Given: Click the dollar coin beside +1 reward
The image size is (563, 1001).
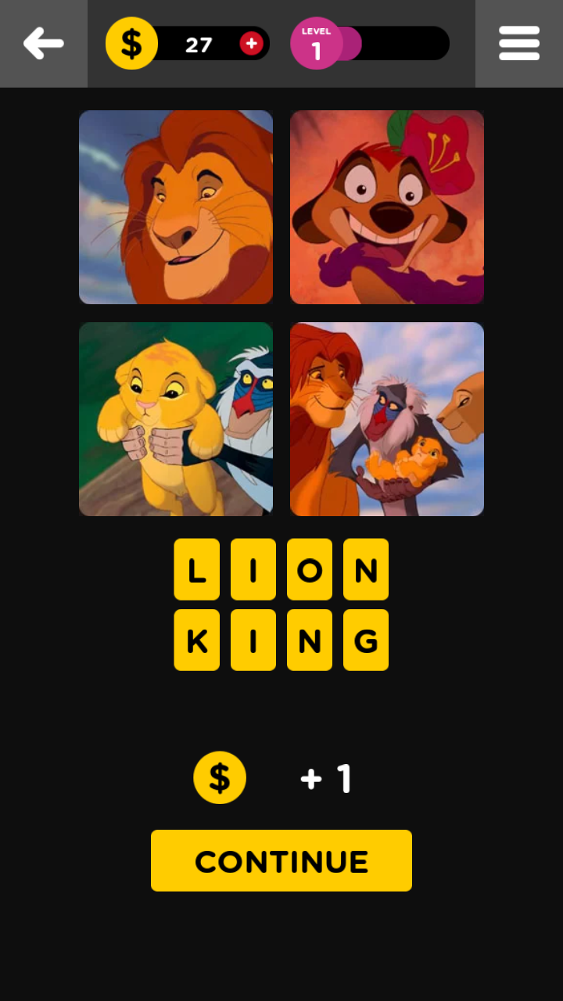Looking at the screenshot, I should coord(220,778).
